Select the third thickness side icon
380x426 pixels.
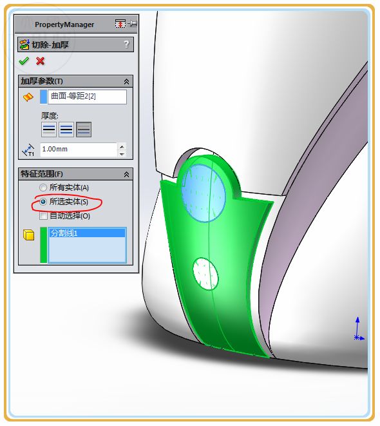click(84, 130)
